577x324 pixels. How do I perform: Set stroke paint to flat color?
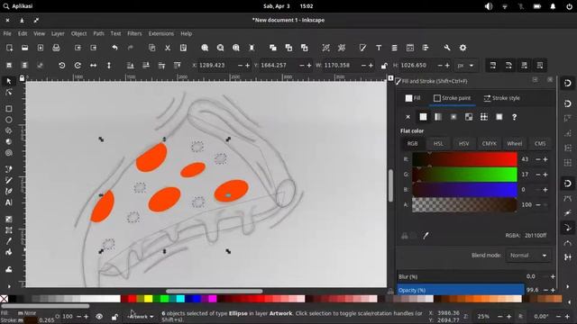coord(423,117)
